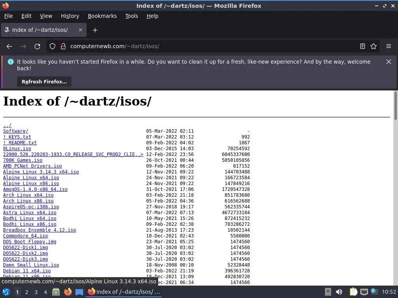The height and width of the screenshot is (298, 398).
Task: Download Debian 11 x64.iso
Action: pos(27,271)
